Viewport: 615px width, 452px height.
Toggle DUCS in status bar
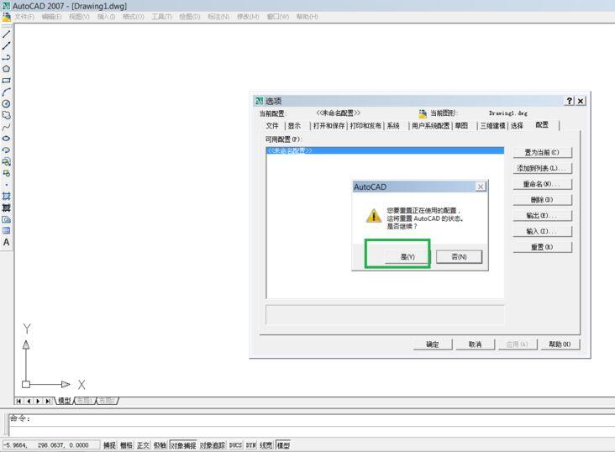235,445
